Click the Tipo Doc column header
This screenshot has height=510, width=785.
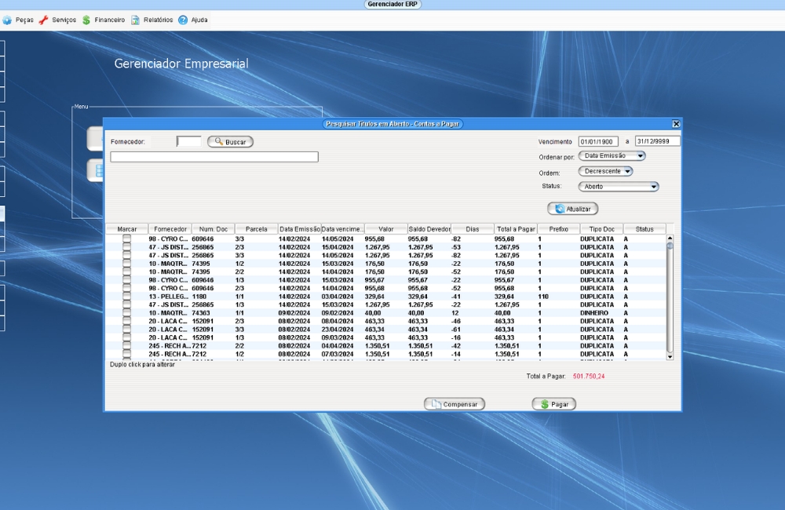602,229
